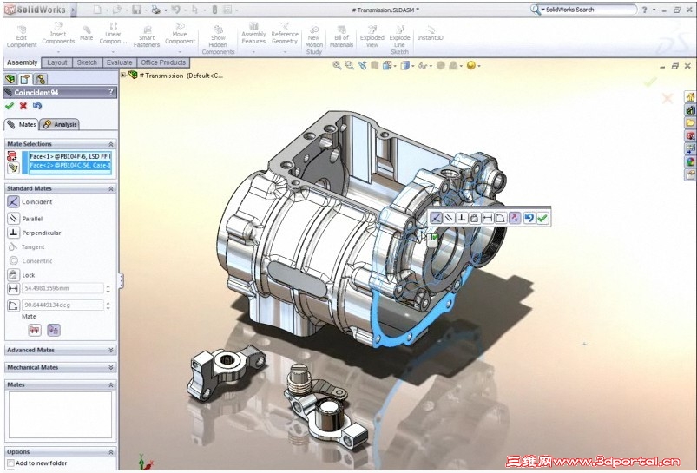Open Appearances task pane tab

[x=690, y=161]
